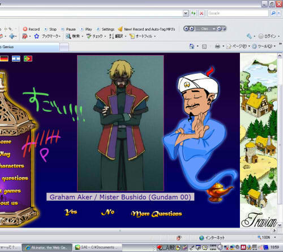Open the address bar history dropdown
The width and height of the screenshot is (283, 252).
point(186,13)
